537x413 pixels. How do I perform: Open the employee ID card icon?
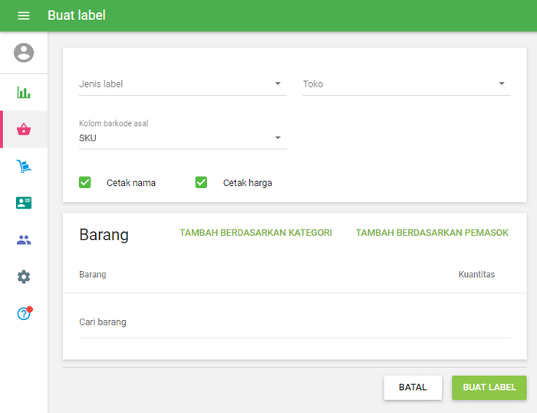coord(24,203)
